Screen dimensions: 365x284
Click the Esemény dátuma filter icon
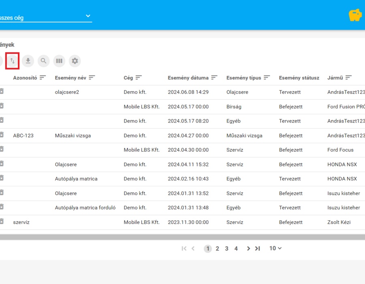tap(215, 77)
